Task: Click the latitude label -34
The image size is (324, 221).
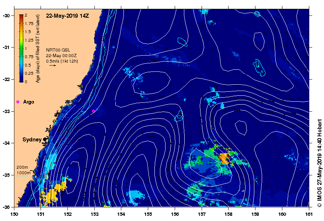Action: pyautogui.click(x=6, y=143)
